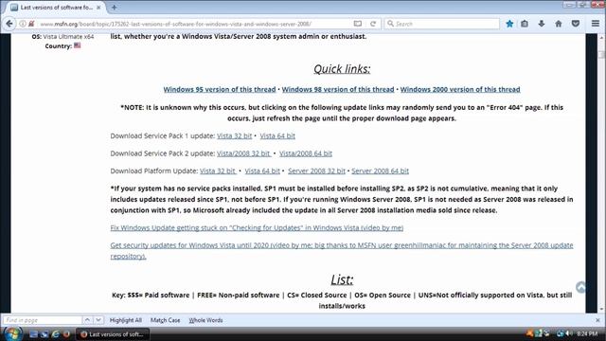Image resolution: width=606 pixels, height=341 pixels.
Task: Open a new tab with the plus button
Action: point(114,8)
